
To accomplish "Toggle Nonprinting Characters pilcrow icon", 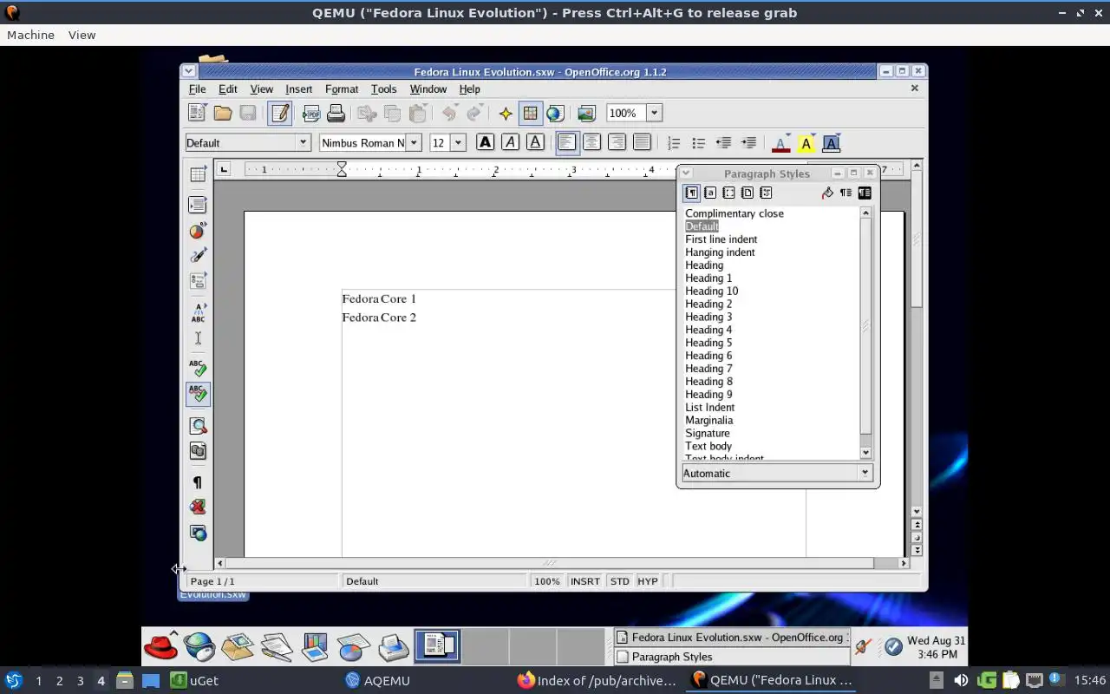I will [x=198, y=482].
